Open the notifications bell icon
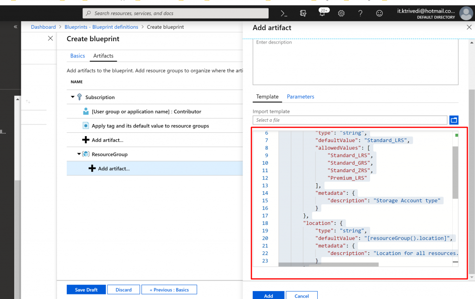475x299 pixels. coord(322,14)
